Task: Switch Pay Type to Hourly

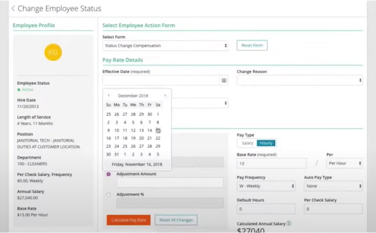Action: 266,143
